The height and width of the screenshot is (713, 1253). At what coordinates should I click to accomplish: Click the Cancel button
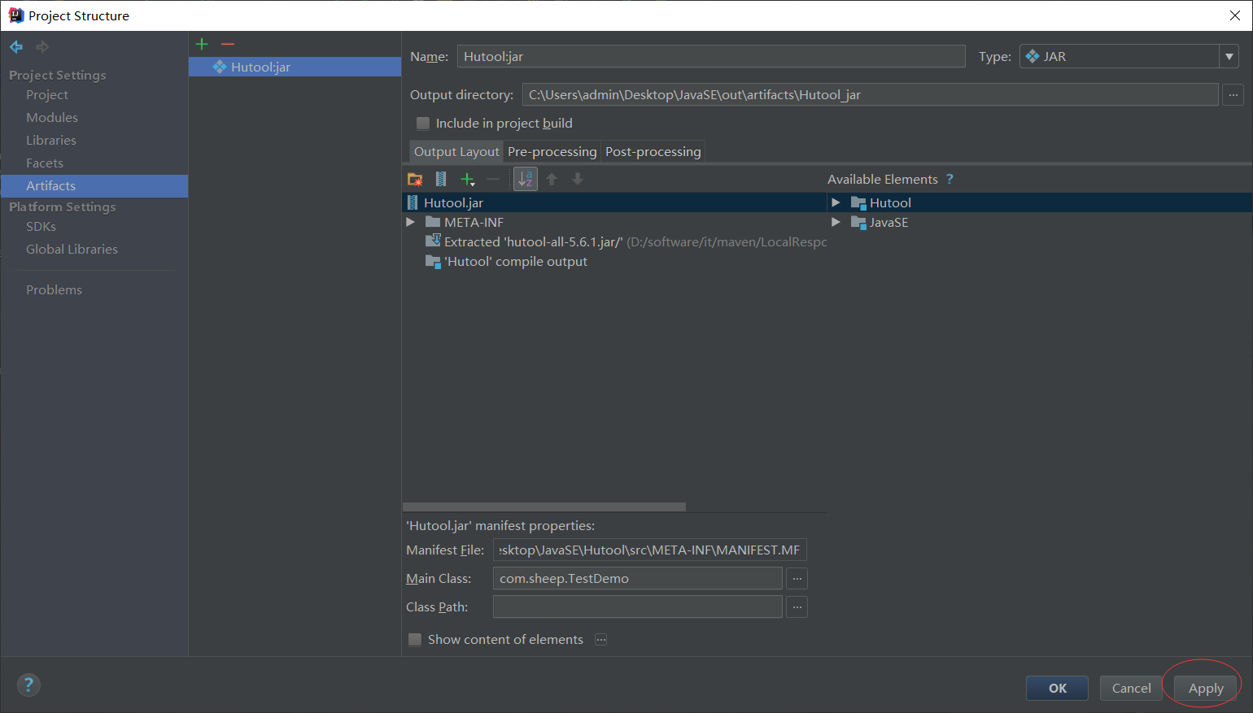[x=1131, y=688]
